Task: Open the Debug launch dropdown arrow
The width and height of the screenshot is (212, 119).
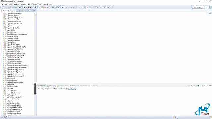Action: pyautogui.click(x=18, y=7)
